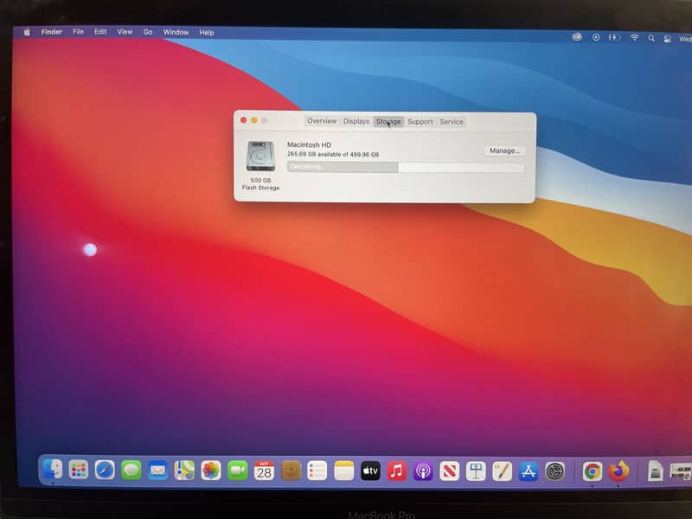The image size is (692, 519).
Task: Open Launchpad in the Dock
Action: pyautogui.click(x=79, y=470)
